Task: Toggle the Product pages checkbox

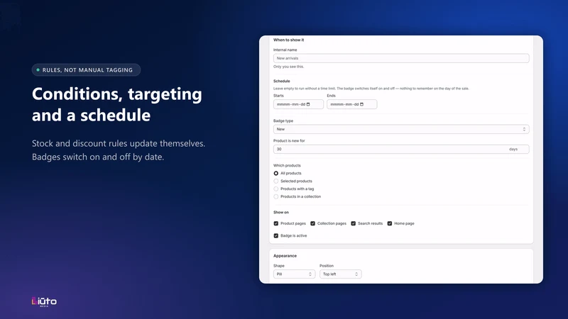Action: pyautogui.click(x=276, y=223)
